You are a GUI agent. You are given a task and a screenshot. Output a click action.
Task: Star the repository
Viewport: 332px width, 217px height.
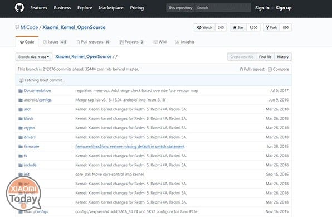click(x=238, y=27)
